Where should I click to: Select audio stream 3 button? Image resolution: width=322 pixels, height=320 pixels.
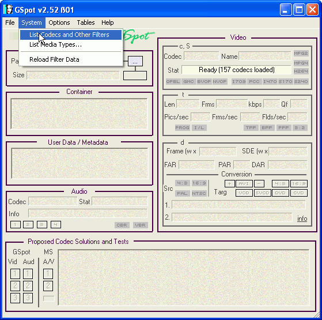[x=42, y=225]
